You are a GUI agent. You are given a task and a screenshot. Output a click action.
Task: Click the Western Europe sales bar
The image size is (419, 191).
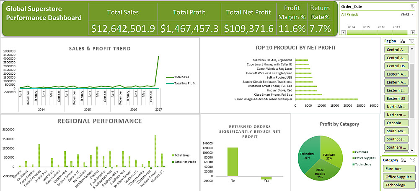(x=155, y=151)
